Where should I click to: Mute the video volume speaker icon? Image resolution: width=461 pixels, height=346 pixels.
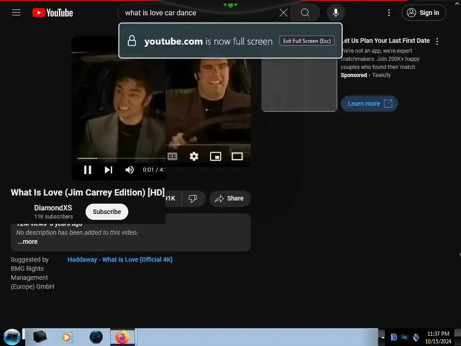[130, 170]
